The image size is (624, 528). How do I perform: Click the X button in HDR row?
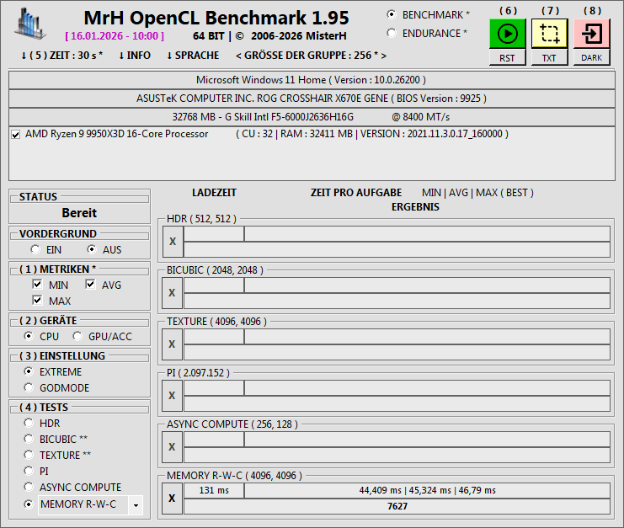coord(173,242)
